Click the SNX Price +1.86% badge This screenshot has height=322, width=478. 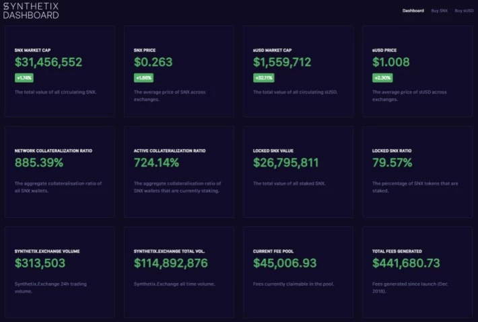143,78
